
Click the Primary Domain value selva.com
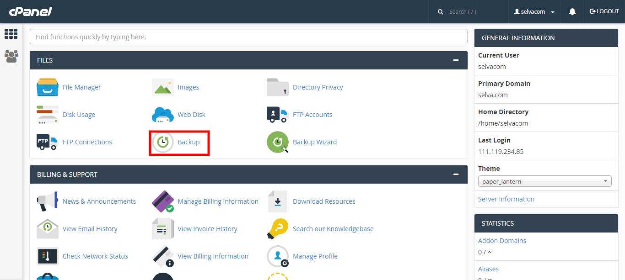tap(493, 95)
